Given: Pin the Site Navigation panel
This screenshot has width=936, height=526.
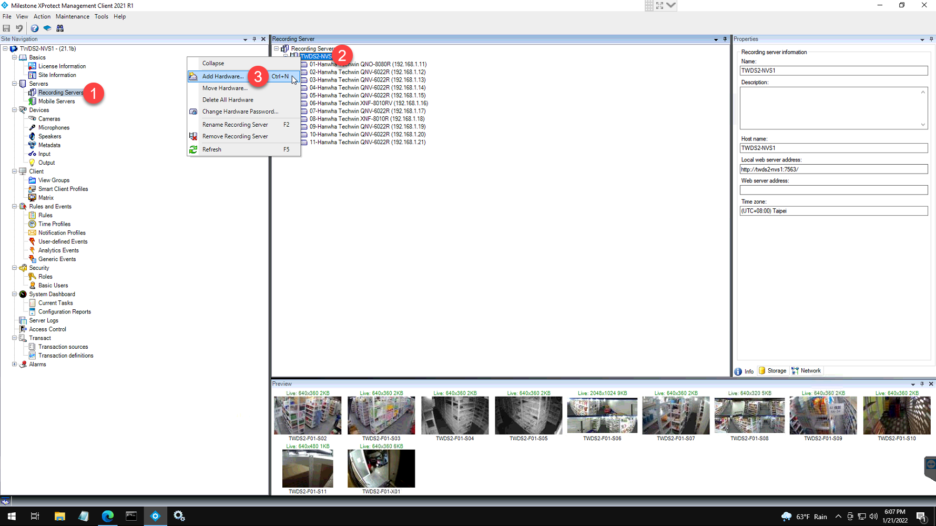Looking at the screenshot, I should pyautogui.click(x=255, y=39).
